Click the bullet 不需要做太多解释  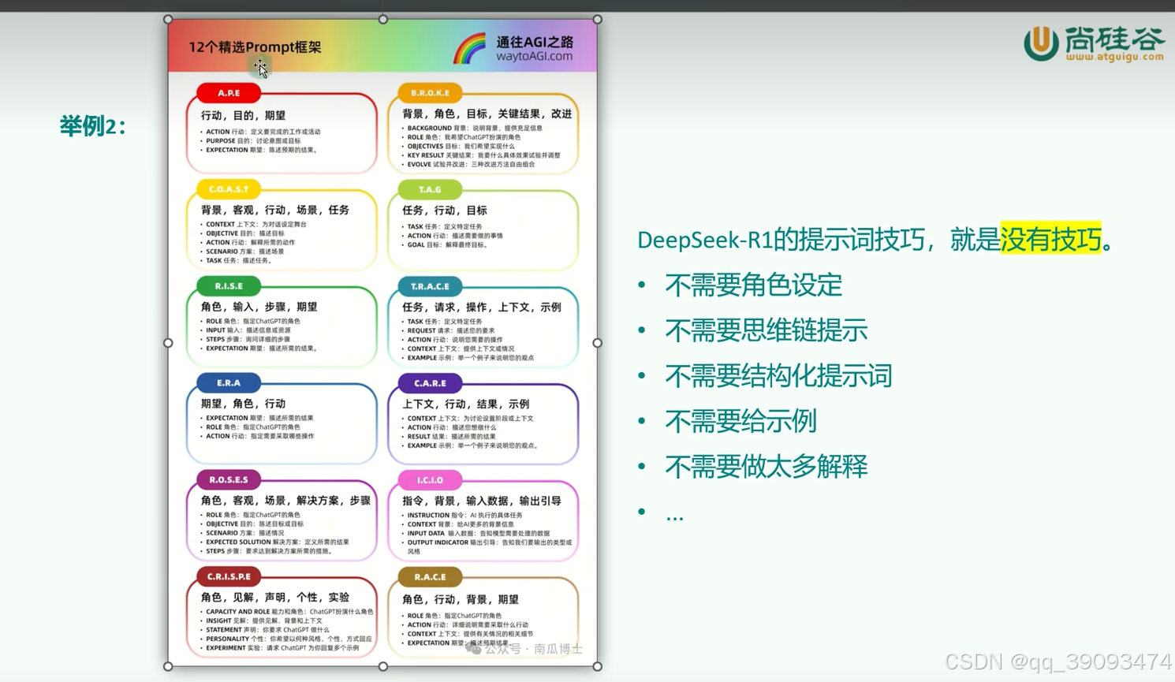[x=766, y=466]
